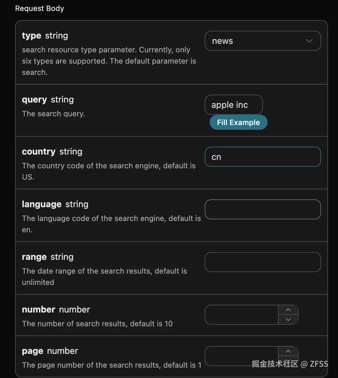Increment the number field with up arrow

pos(288,310)
